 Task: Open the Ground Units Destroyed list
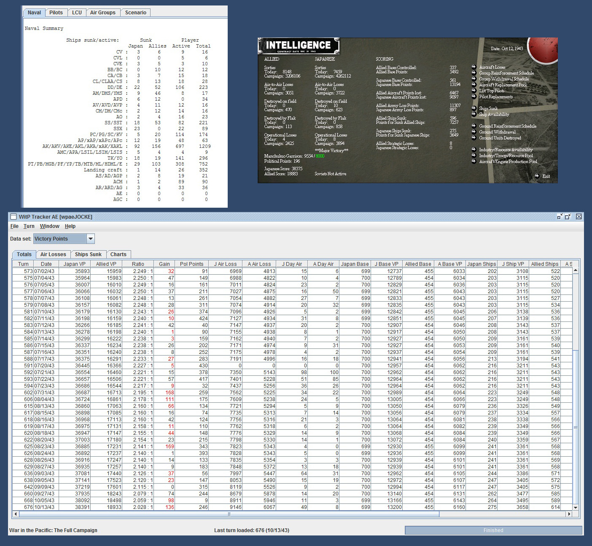coord(500,138)
